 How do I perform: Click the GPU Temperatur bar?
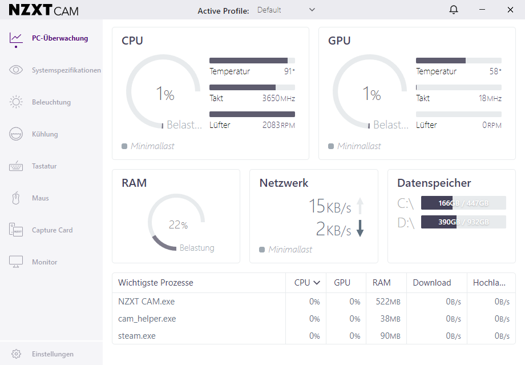click(x=459, y=61)
